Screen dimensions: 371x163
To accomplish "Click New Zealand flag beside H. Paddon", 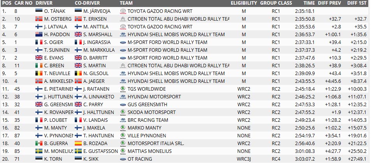I will (39, 35).
